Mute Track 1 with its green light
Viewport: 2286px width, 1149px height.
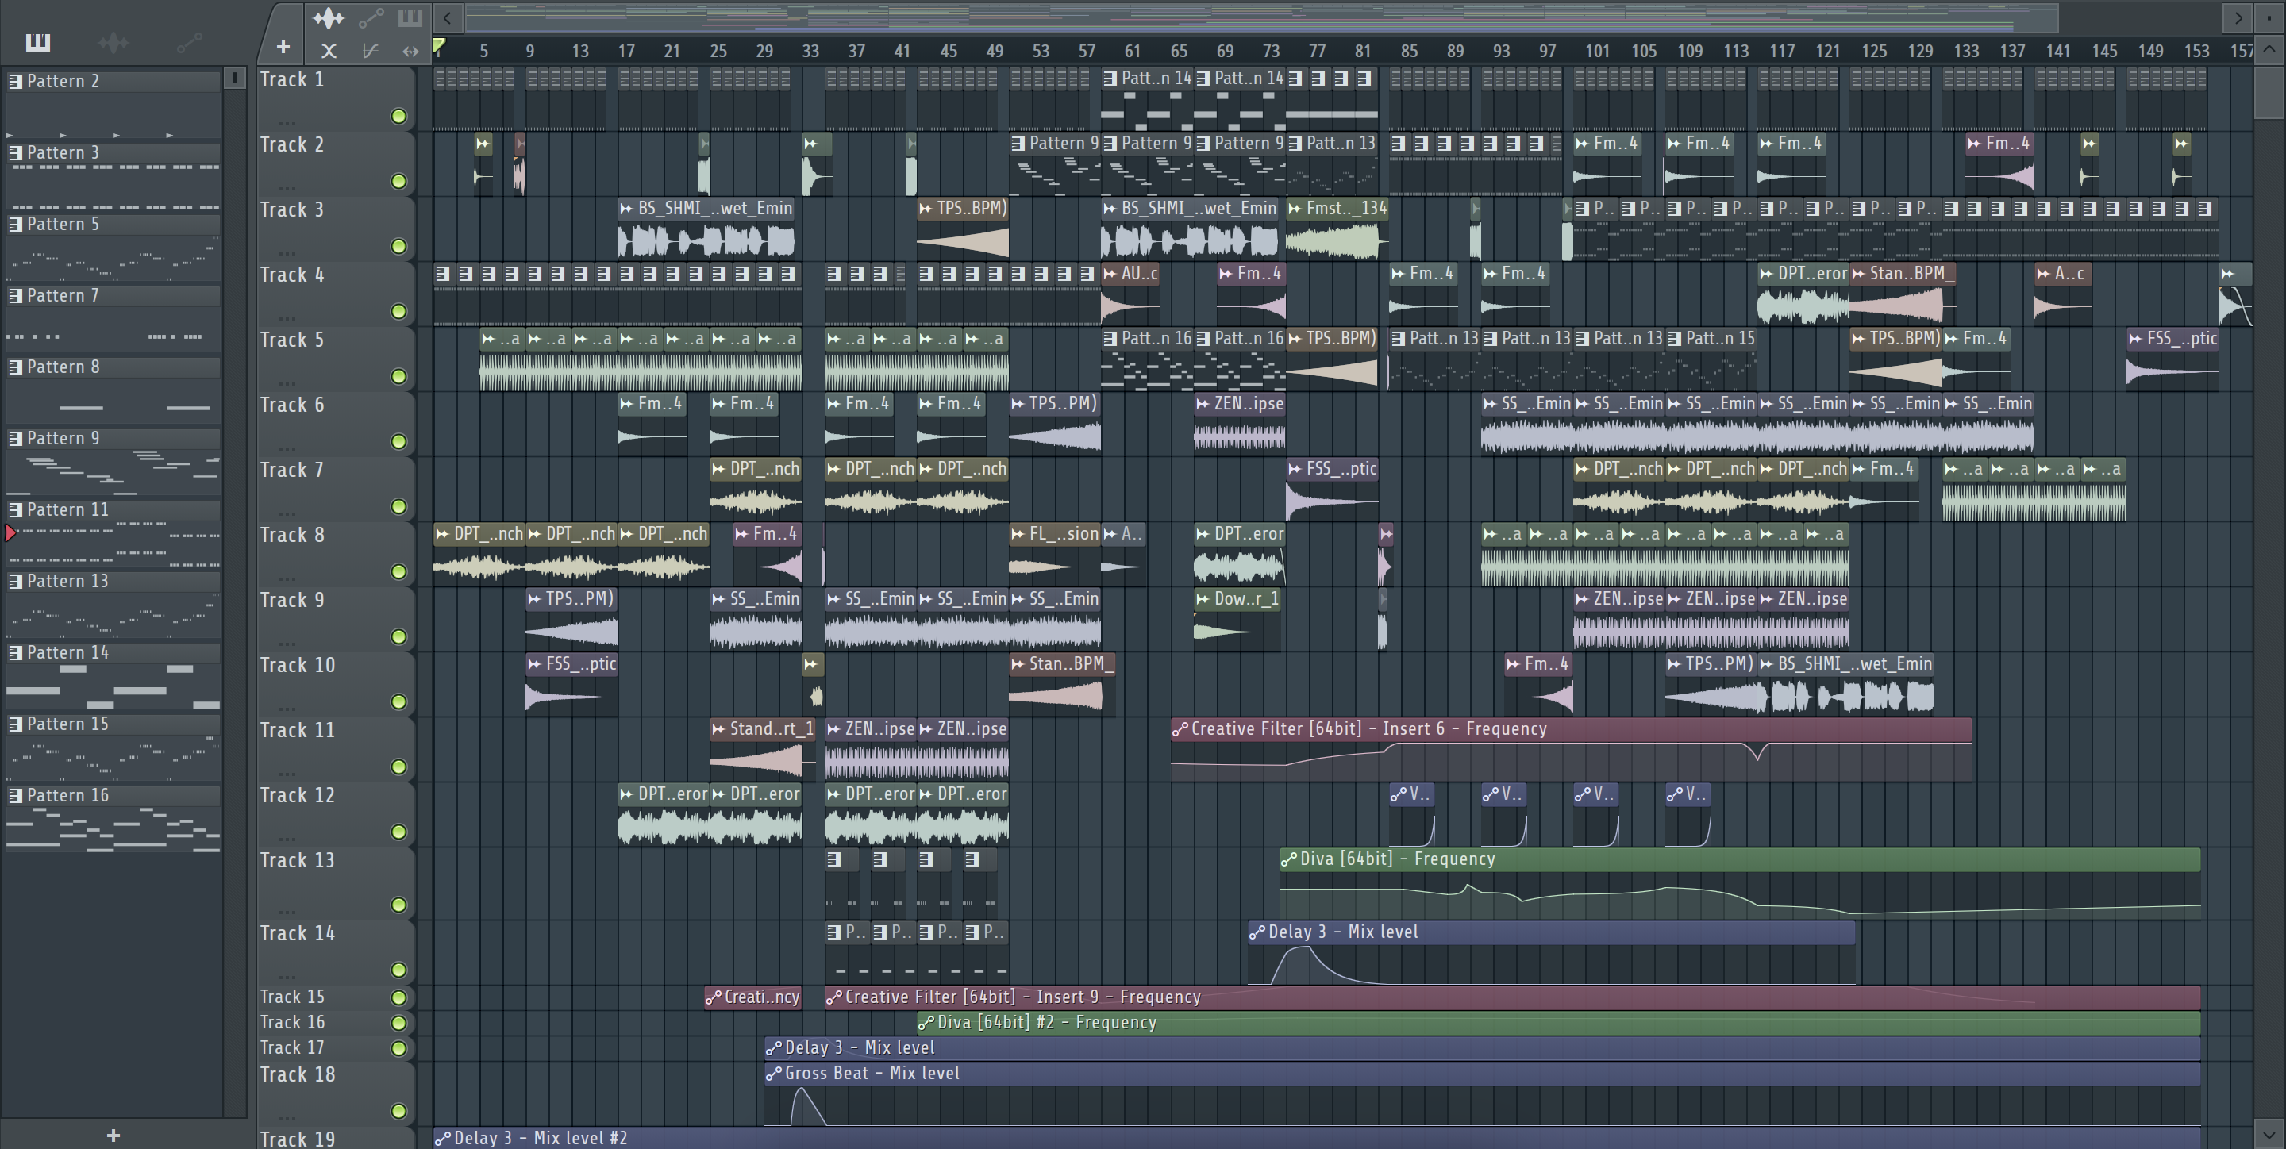(x=398, y=116)
